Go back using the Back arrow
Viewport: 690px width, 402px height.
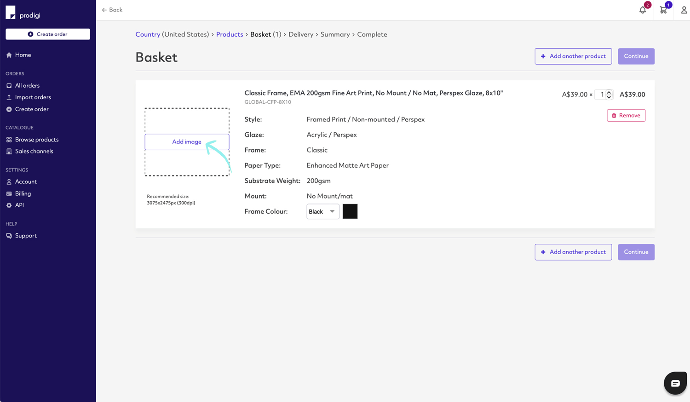click(x=112, y=10)
